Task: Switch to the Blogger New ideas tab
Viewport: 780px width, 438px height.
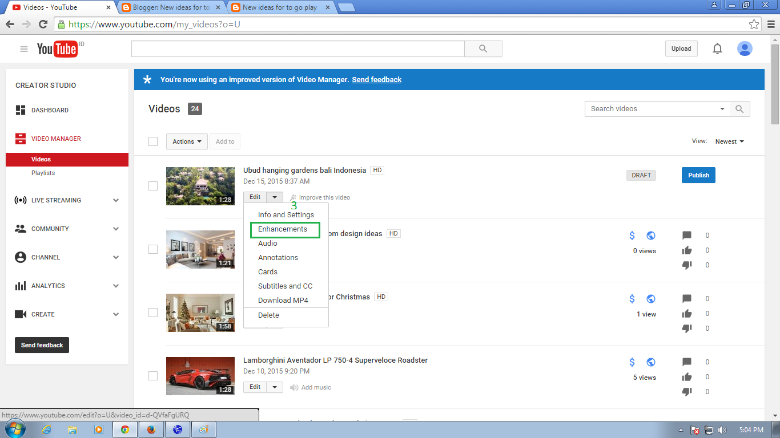Action: click(171, 7)
